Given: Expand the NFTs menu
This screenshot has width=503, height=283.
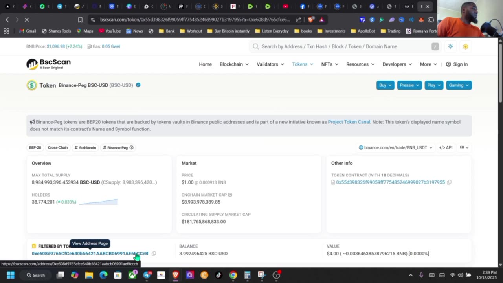Looking at the screenshot, I should click(330, 64).
